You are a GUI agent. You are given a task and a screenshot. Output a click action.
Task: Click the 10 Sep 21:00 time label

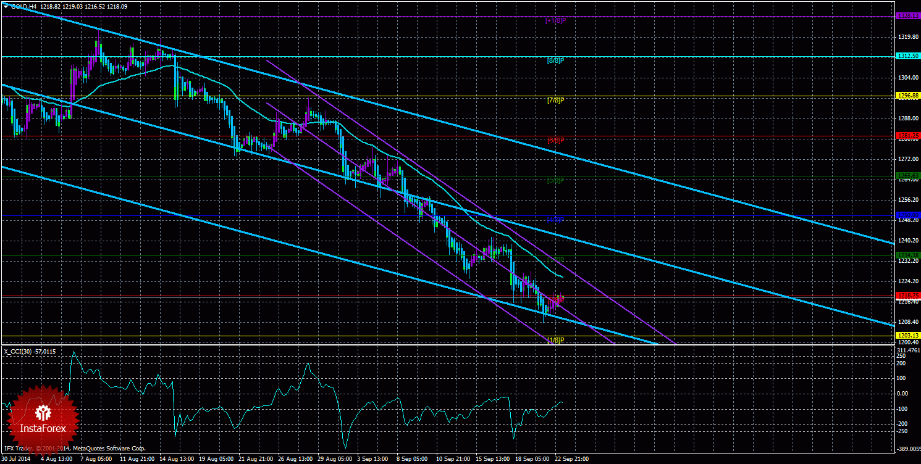coord(453,459)
